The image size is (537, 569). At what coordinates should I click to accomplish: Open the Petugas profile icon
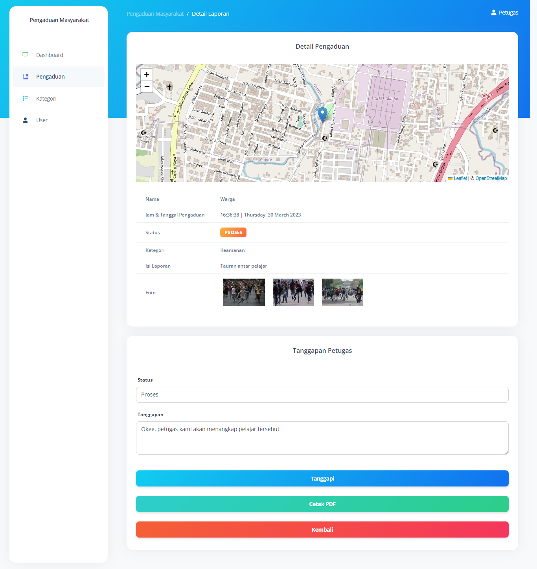(x=494, y=13)
